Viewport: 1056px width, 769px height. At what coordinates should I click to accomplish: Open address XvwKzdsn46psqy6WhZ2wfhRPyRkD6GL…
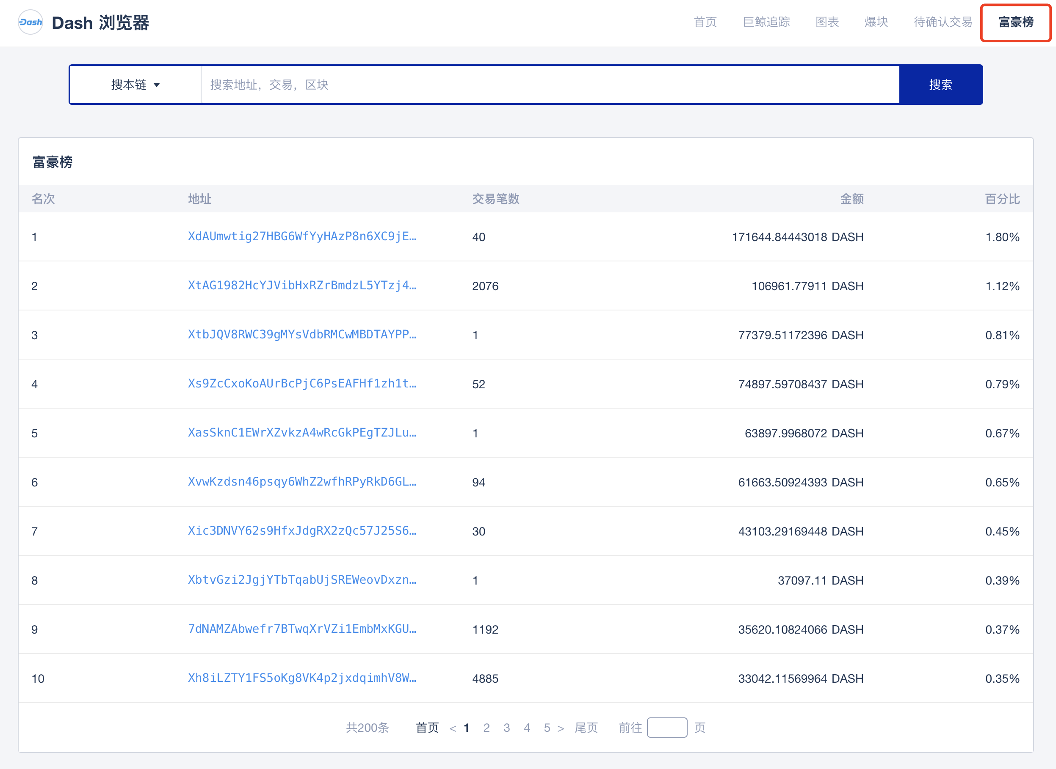302,482
